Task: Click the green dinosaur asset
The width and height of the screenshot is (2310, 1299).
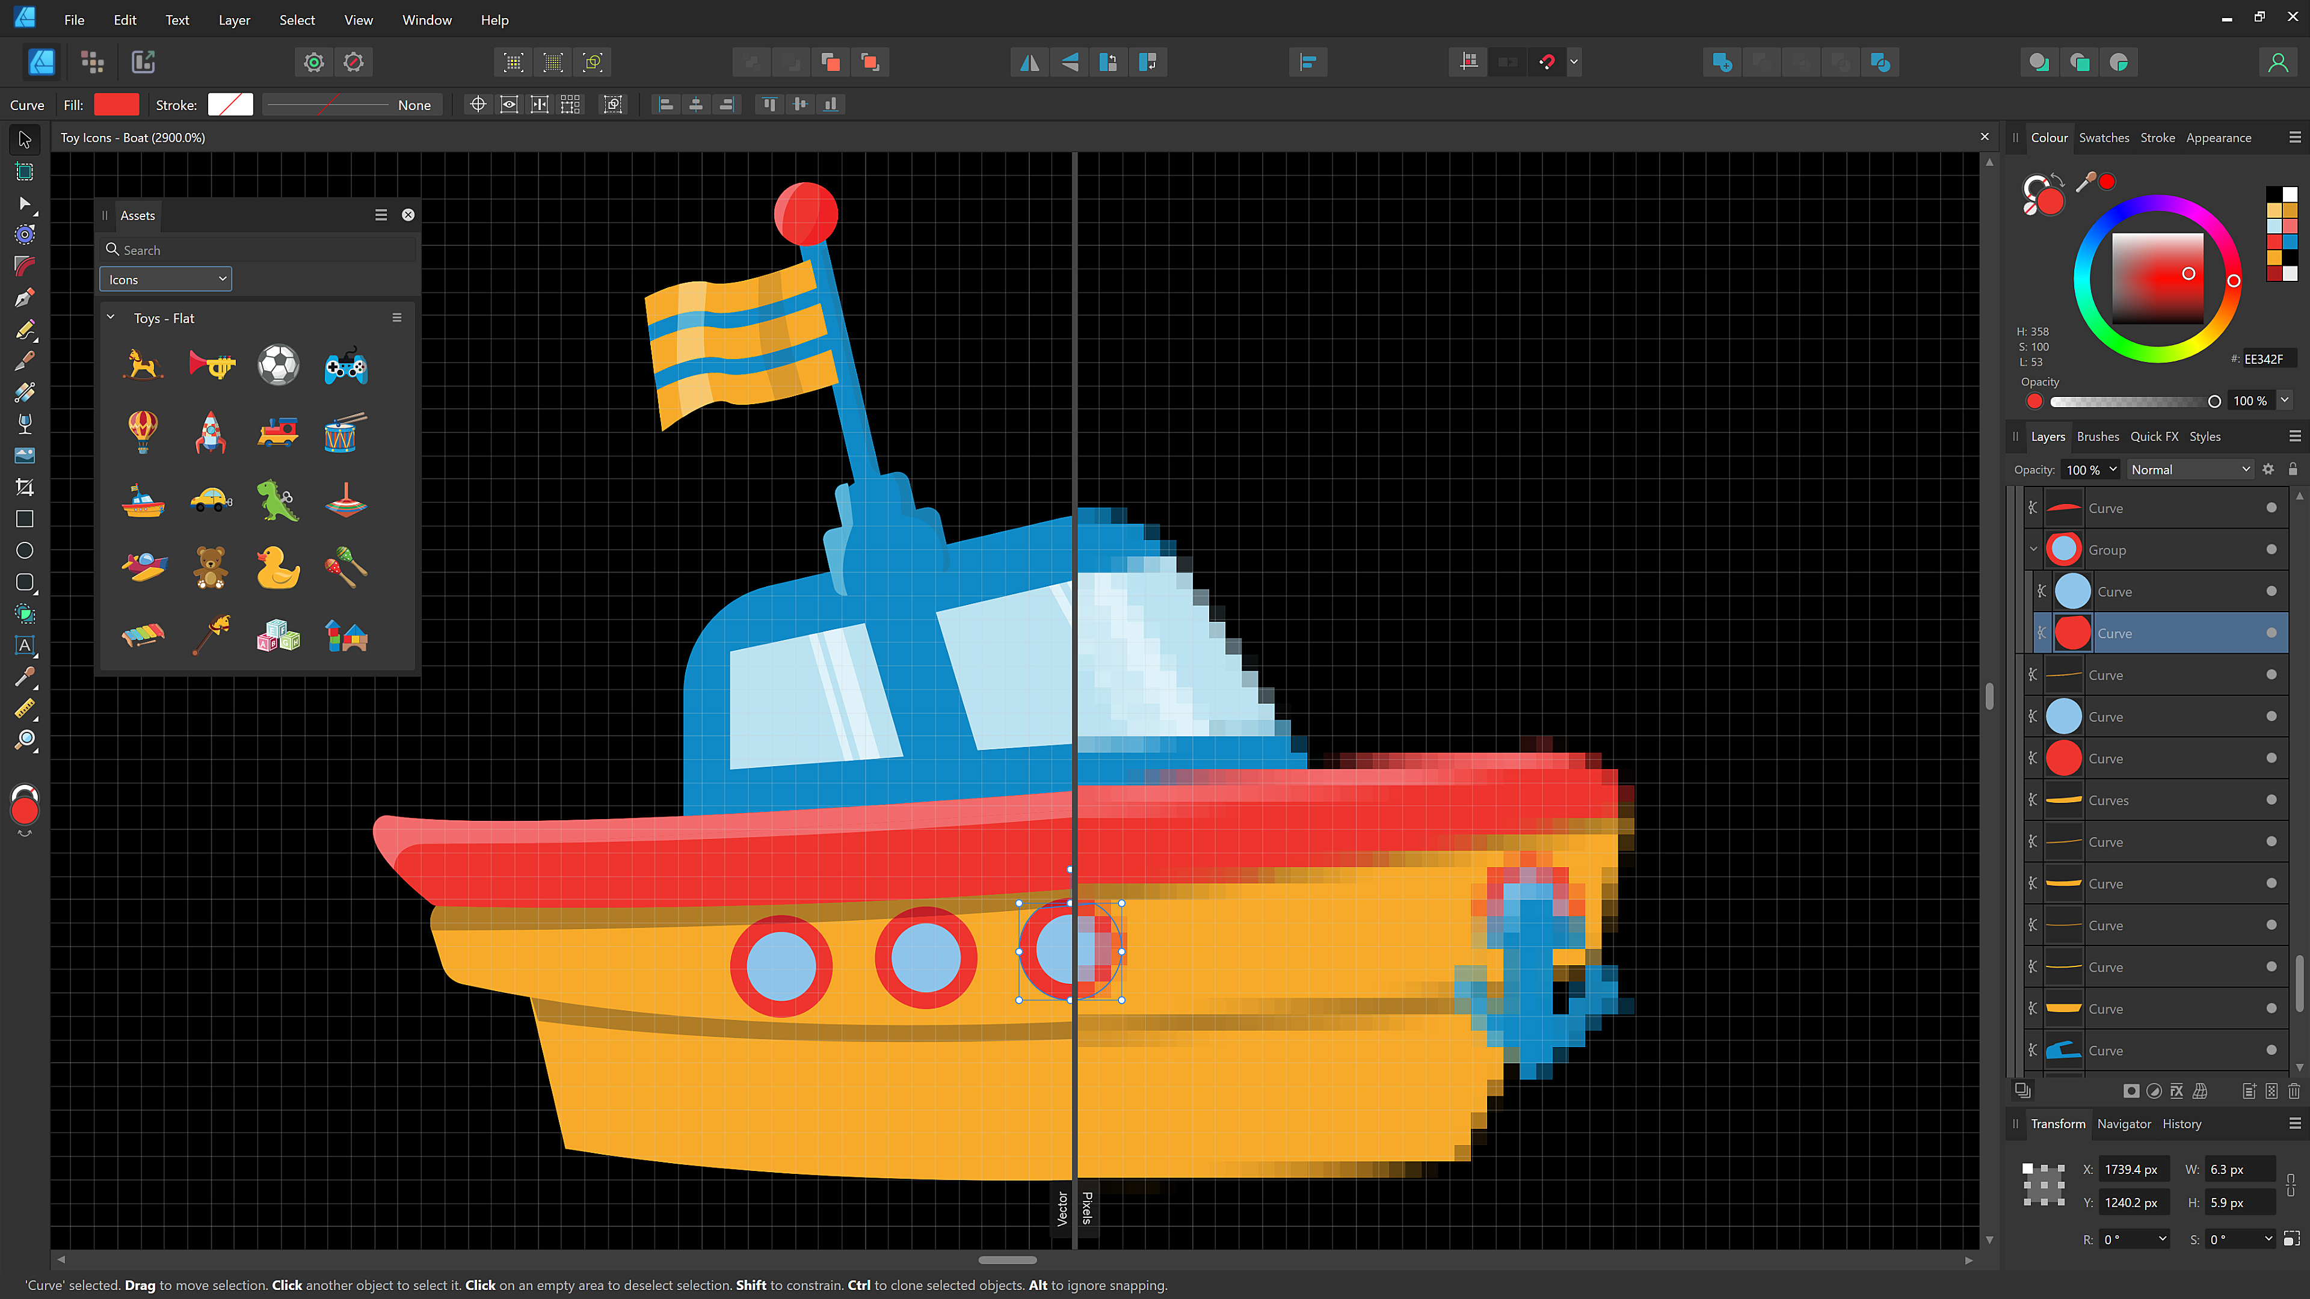Action: point(278,501)
